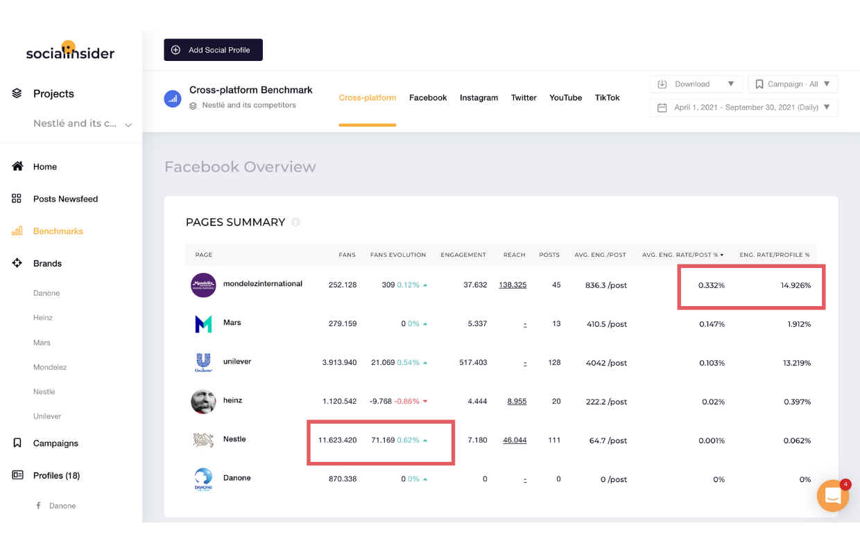Click the bookmark icon in Campaign filter
860x554 pixels.
[760, 84]
